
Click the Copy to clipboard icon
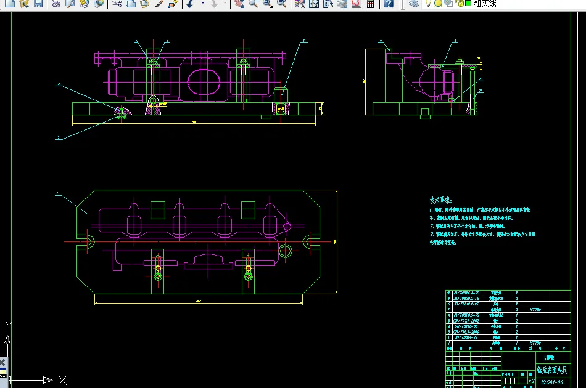pyautogui.click(x=131, y=3)
